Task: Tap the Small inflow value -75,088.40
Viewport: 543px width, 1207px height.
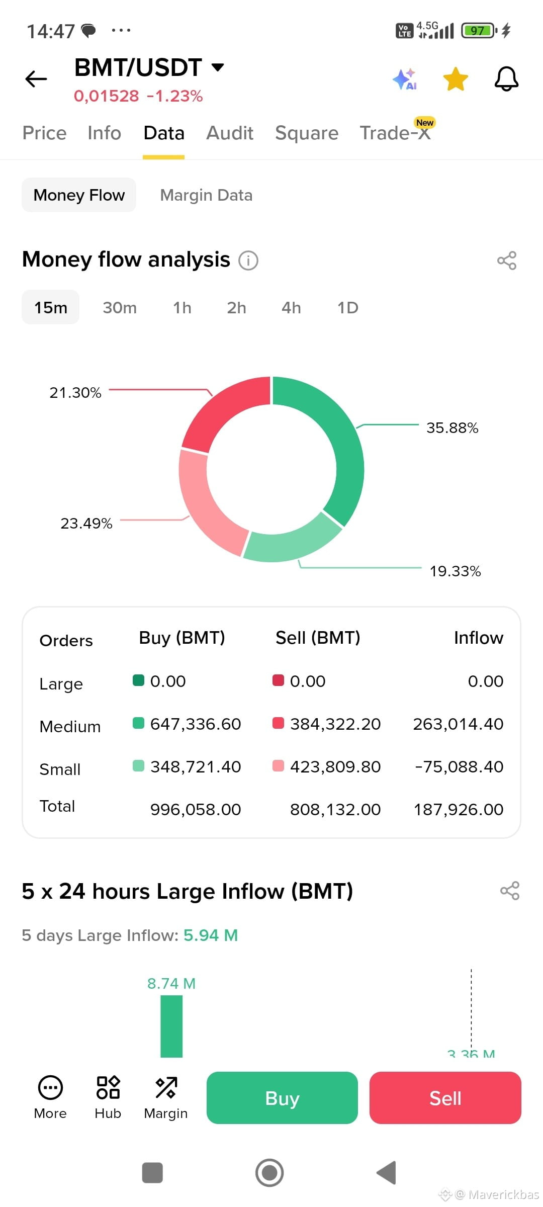Action: [x=459, y=766]
